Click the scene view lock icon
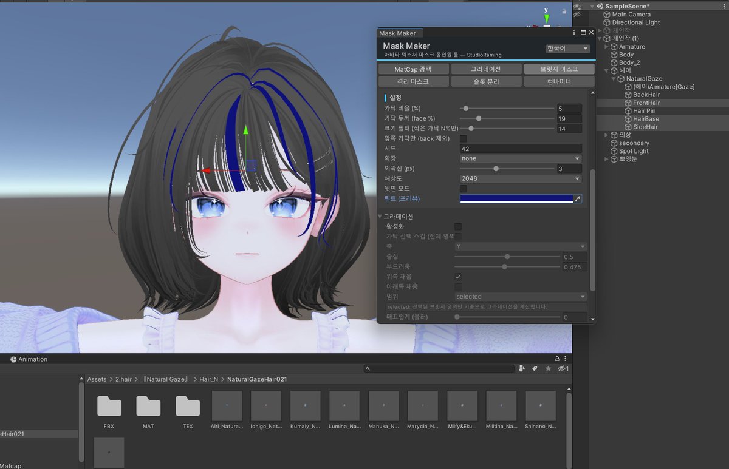 coord(564,11)
